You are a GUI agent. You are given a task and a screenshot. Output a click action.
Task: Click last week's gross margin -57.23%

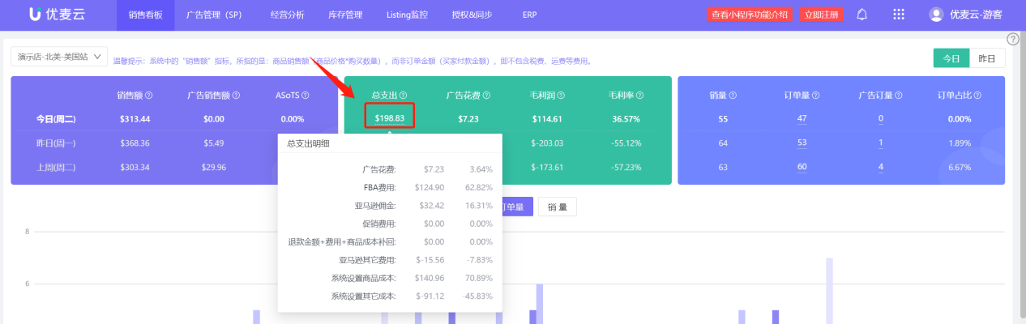coord(626,168)
